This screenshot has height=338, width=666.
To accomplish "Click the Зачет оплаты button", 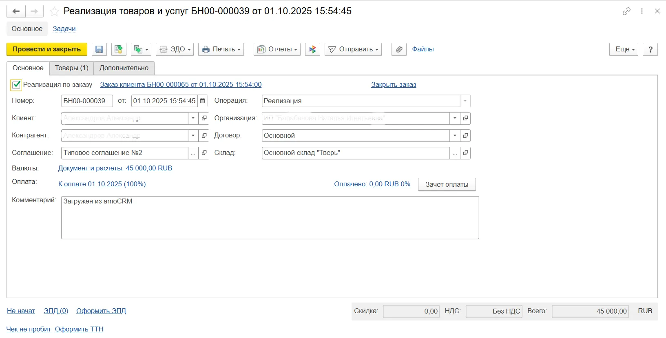I will click(447, 184).
